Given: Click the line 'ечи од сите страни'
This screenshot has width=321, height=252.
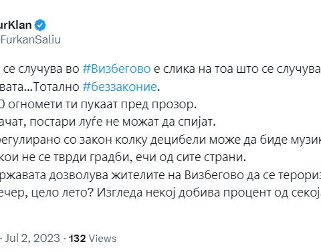Looking at the screenshot, I should [x=123, y=157].
